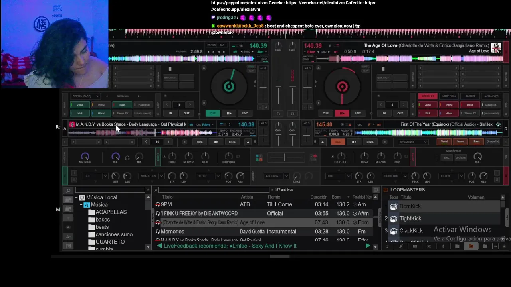The image size is (511, 287).
Task: Click CUE button on left deck
Action: click(x=212, y=113)
